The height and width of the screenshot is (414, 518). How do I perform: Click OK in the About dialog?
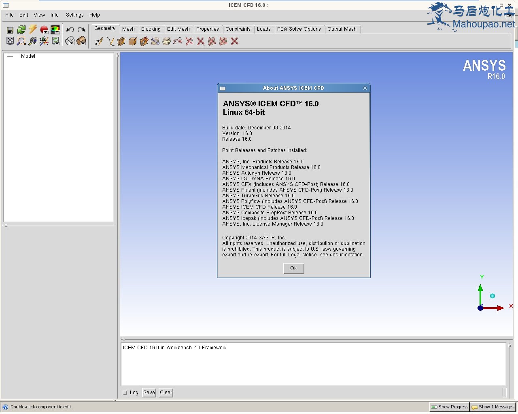[294, 268]
